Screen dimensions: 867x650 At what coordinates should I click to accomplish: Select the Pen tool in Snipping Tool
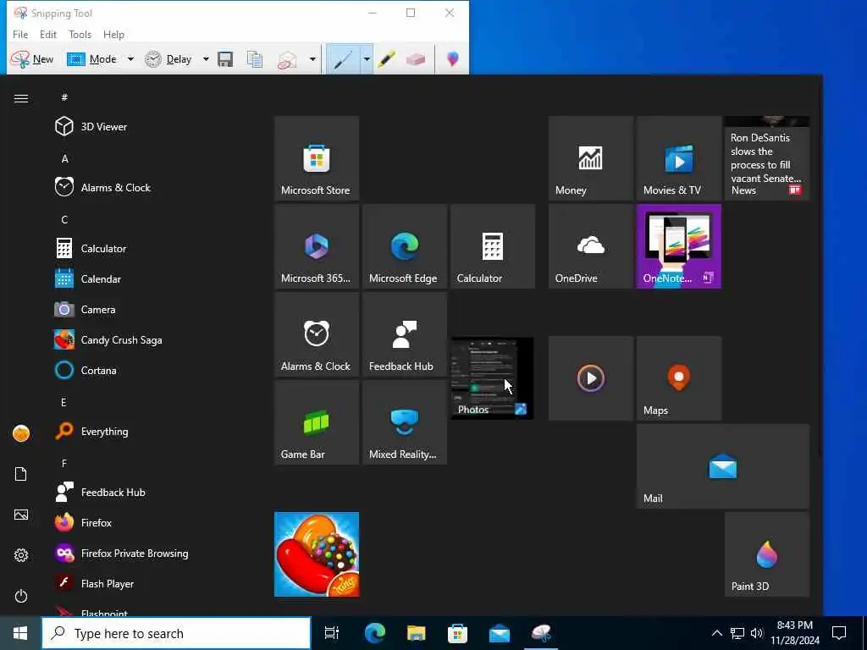[343, 59]
